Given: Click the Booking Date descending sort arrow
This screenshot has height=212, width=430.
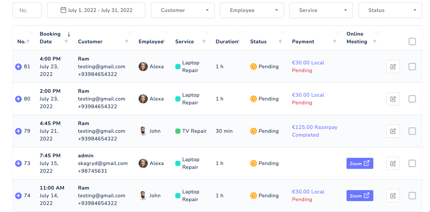Looking at the screenshot, I should click(x=69, y=34).
